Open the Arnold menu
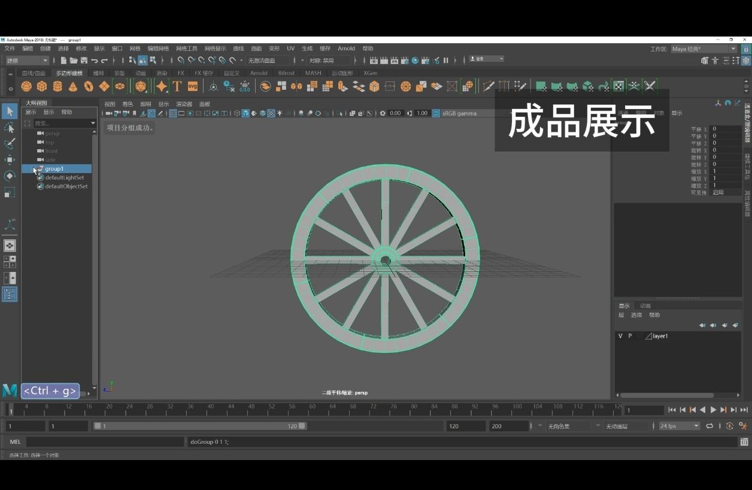752x490 pixels. [346, 49]
